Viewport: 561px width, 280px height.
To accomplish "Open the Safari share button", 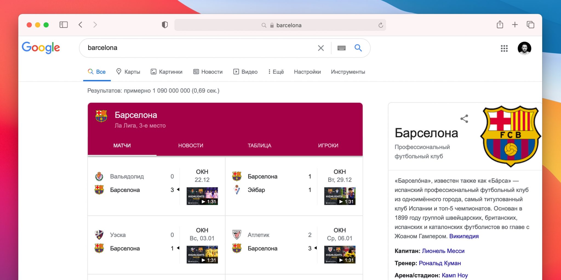I will click(x=500, y=25).
